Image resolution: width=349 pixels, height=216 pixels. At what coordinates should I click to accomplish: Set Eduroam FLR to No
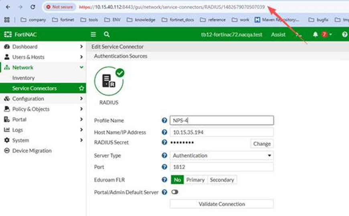177,180
